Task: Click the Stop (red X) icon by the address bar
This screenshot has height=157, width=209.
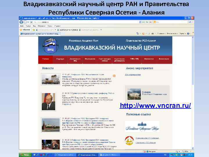Action: tap(150, 22)
